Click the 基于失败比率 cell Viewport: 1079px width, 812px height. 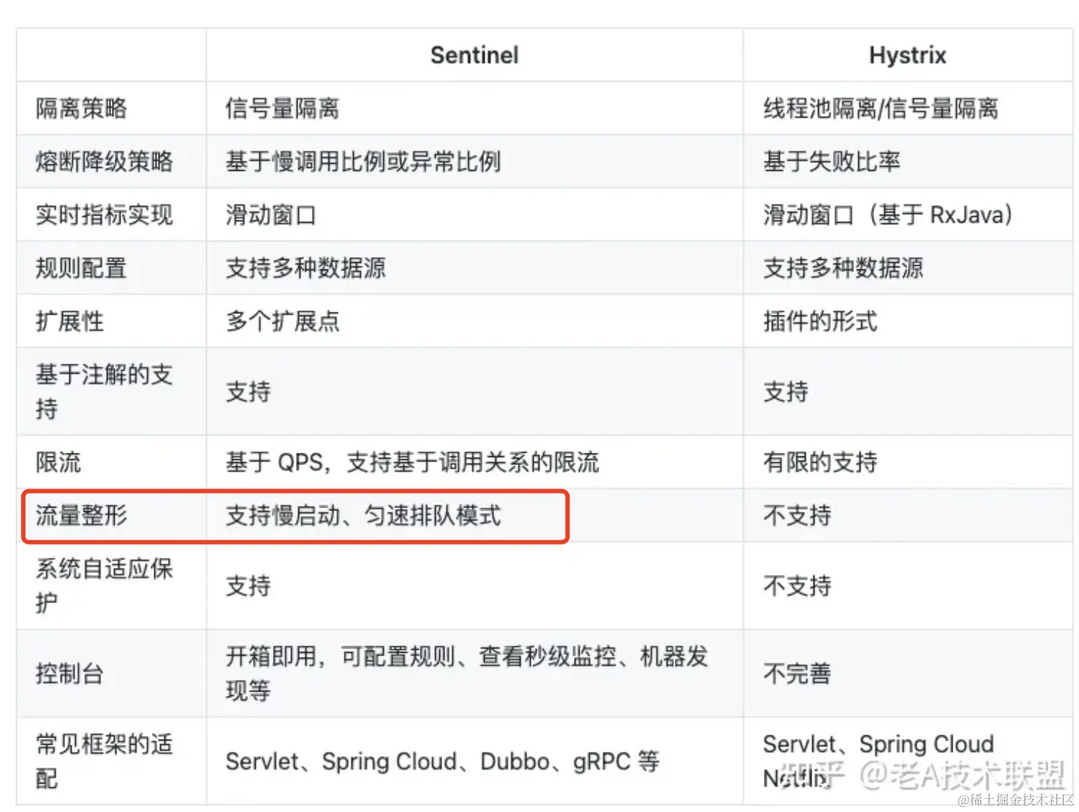coord(908,161)
